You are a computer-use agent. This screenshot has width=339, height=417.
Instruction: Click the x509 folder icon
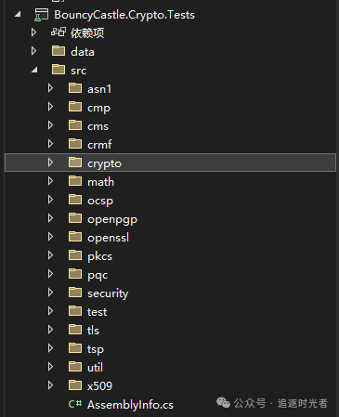coord(75,385)
